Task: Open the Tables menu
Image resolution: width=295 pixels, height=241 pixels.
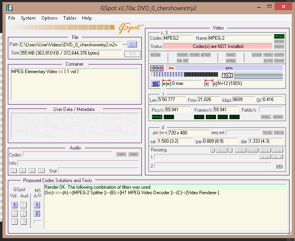Action: point(70,18)
